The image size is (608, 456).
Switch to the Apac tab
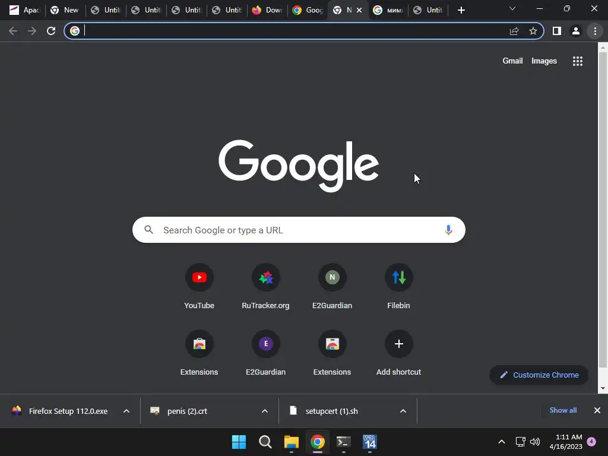(x=25, y=10)
